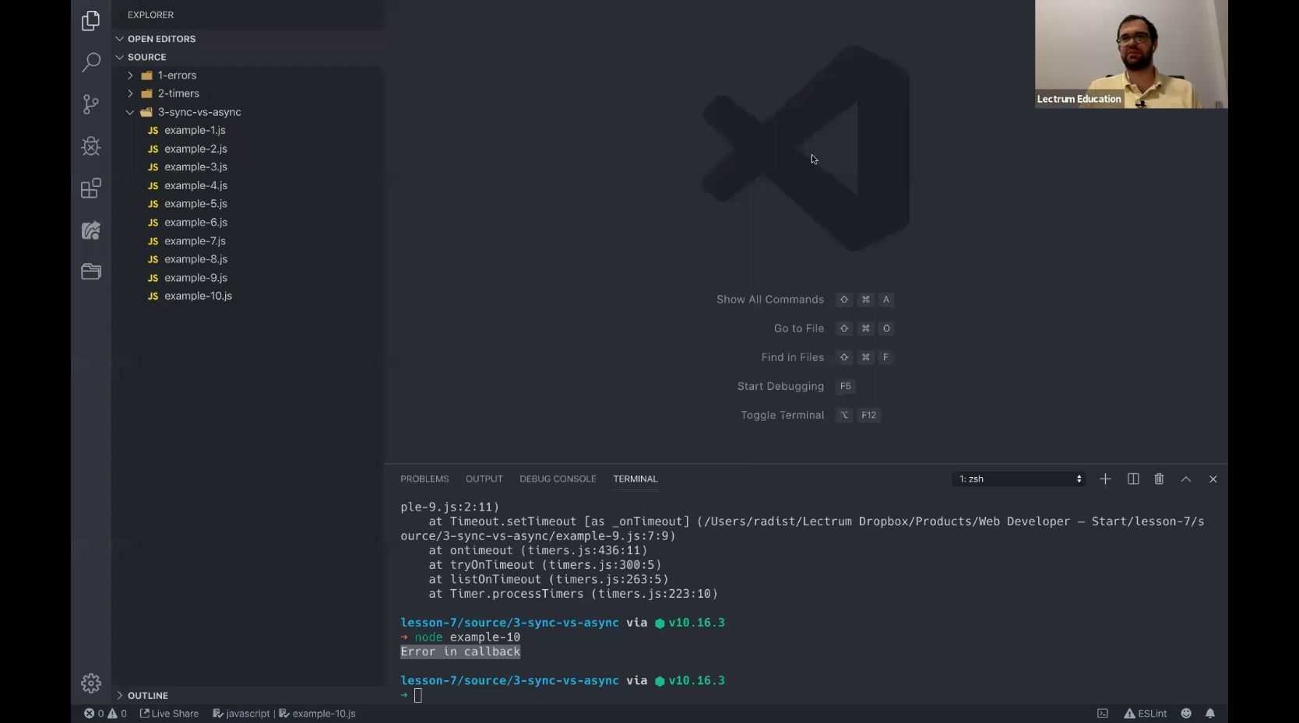Expand the 1-errors folder
Image resolution: width=1299 pixels, height=723 pixels.
(248, 75)
